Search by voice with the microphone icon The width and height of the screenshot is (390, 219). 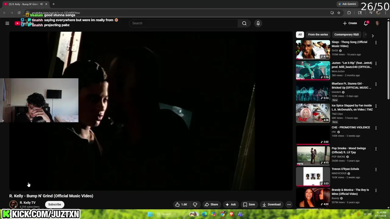[x=258, y=23]
